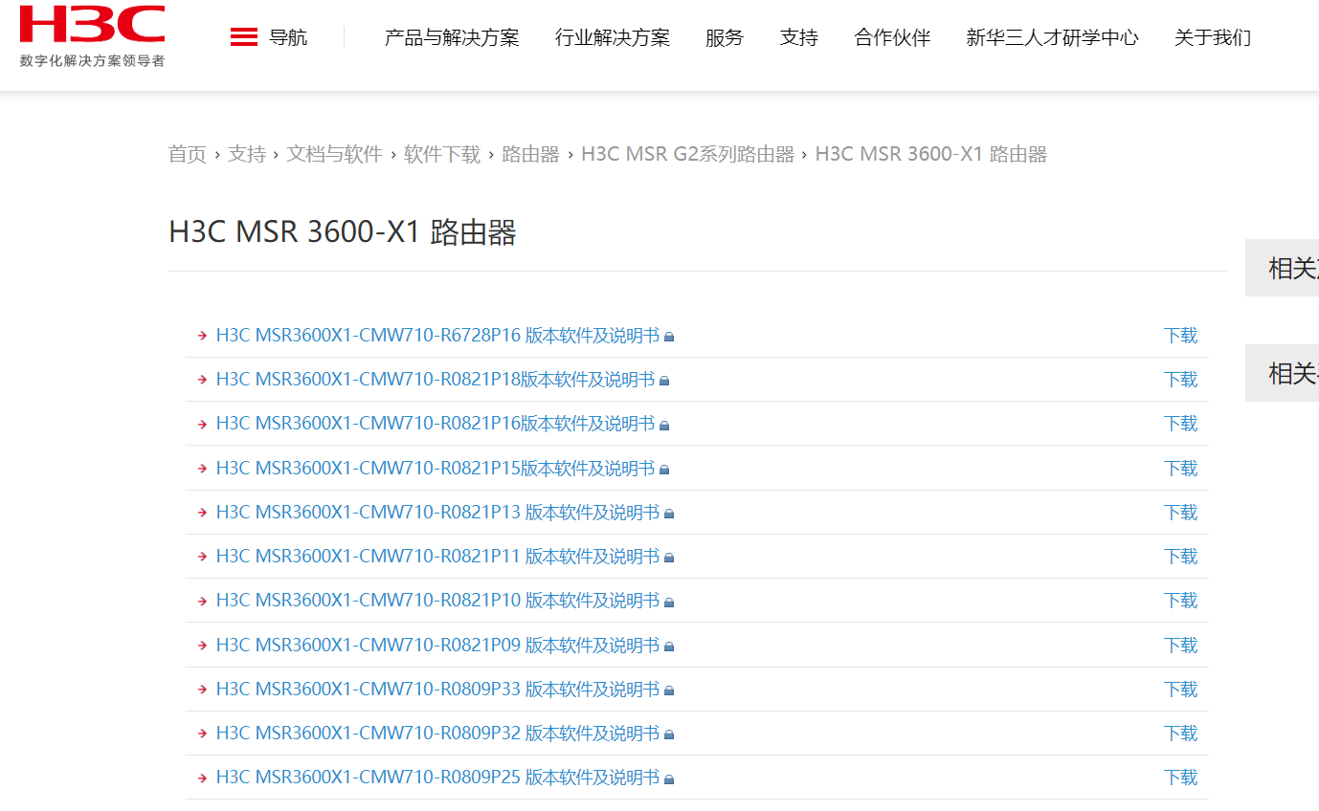
Task: Open the 关于我们 menu item
Action: pos(1213,37)
